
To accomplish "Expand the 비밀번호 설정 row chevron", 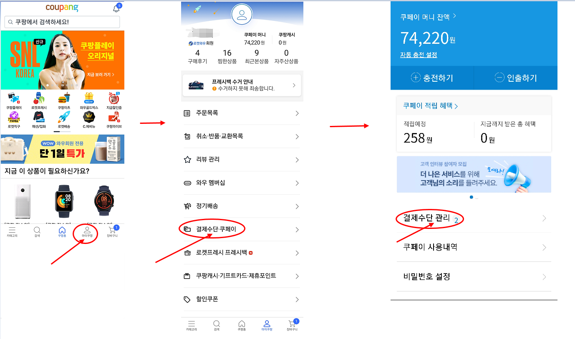I will pyautogui.click(x=544, y=276).
